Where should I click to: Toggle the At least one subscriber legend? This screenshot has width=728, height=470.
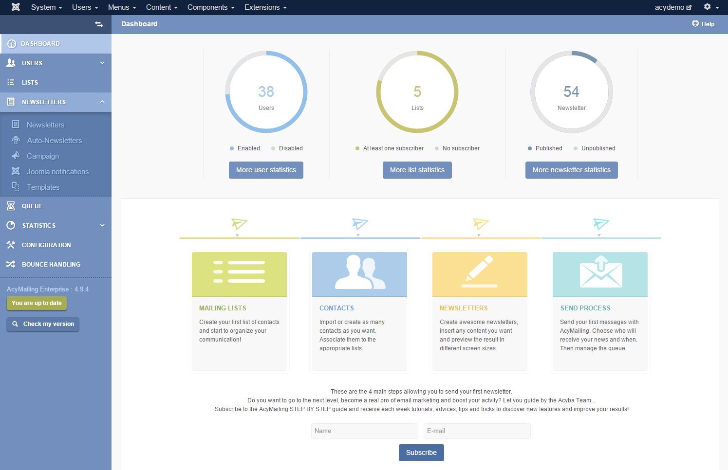click(390, 148)
